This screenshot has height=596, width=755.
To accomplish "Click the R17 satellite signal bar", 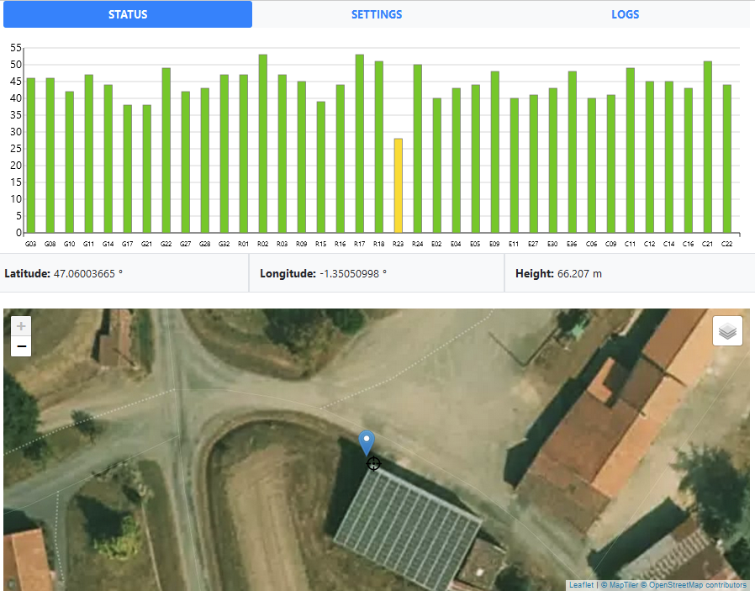I will click(x=360, y=144).
